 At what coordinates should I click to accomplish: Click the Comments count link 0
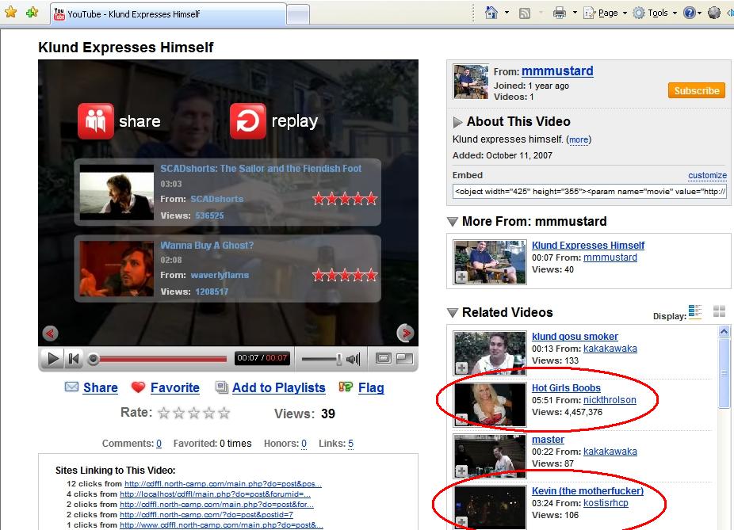(x=159, y=444)
